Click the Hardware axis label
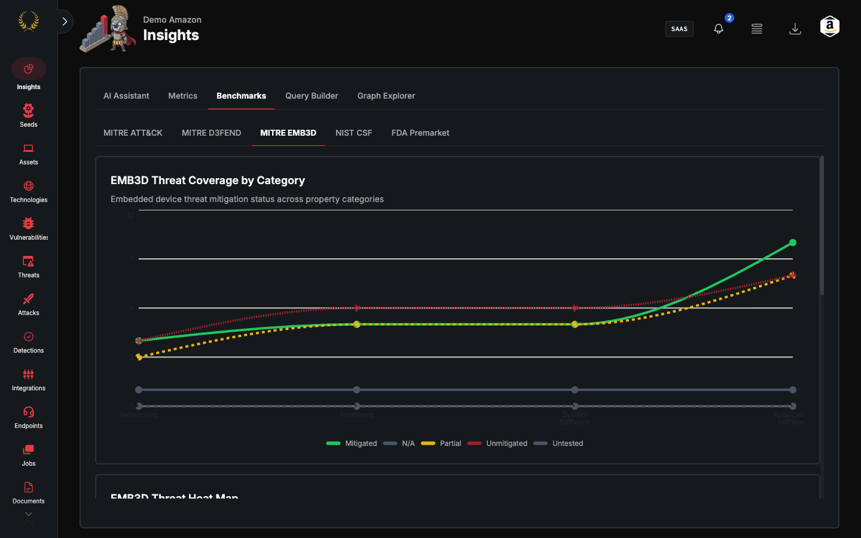The height and width of the screenshot is (538, 861). pos(357,415)
